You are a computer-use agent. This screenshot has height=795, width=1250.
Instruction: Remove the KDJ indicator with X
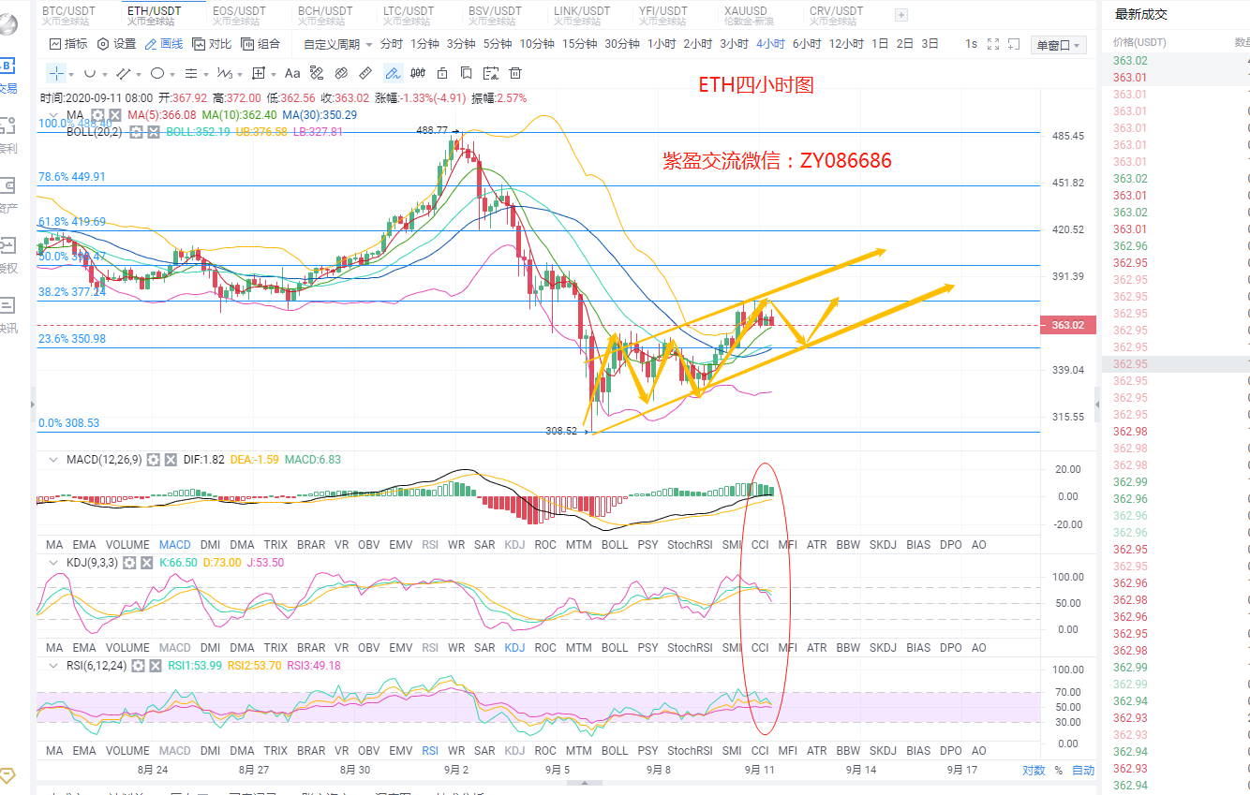[x=145, y=563]
